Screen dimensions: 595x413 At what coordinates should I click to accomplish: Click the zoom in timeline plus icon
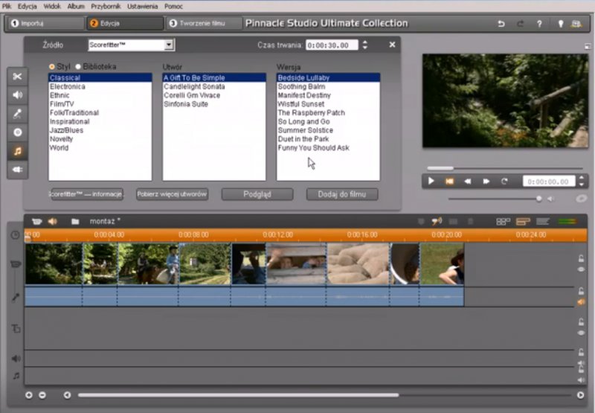pyautogui.click(x=30, y=395)
